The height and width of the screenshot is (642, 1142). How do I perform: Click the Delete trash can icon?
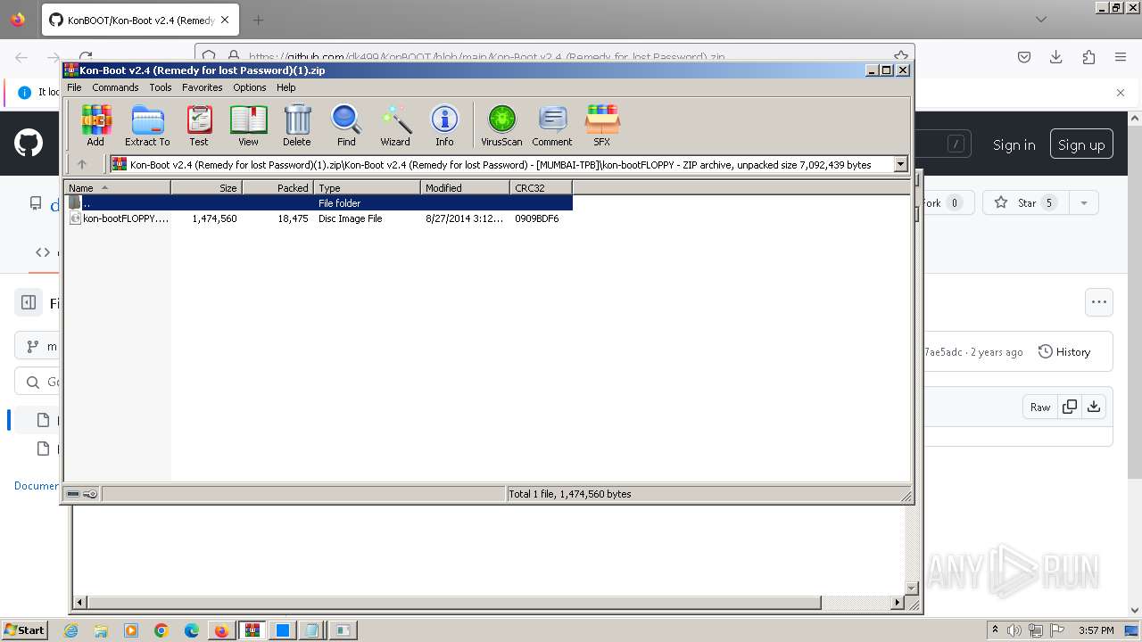pyautogui.click(x=297, y=125)
